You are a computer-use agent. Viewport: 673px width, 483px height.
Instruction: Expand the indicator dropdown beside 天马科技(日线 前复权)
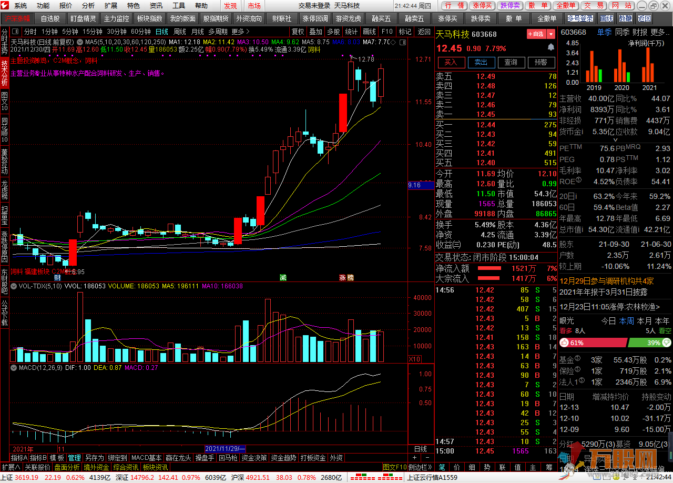(x=79, y=42)
